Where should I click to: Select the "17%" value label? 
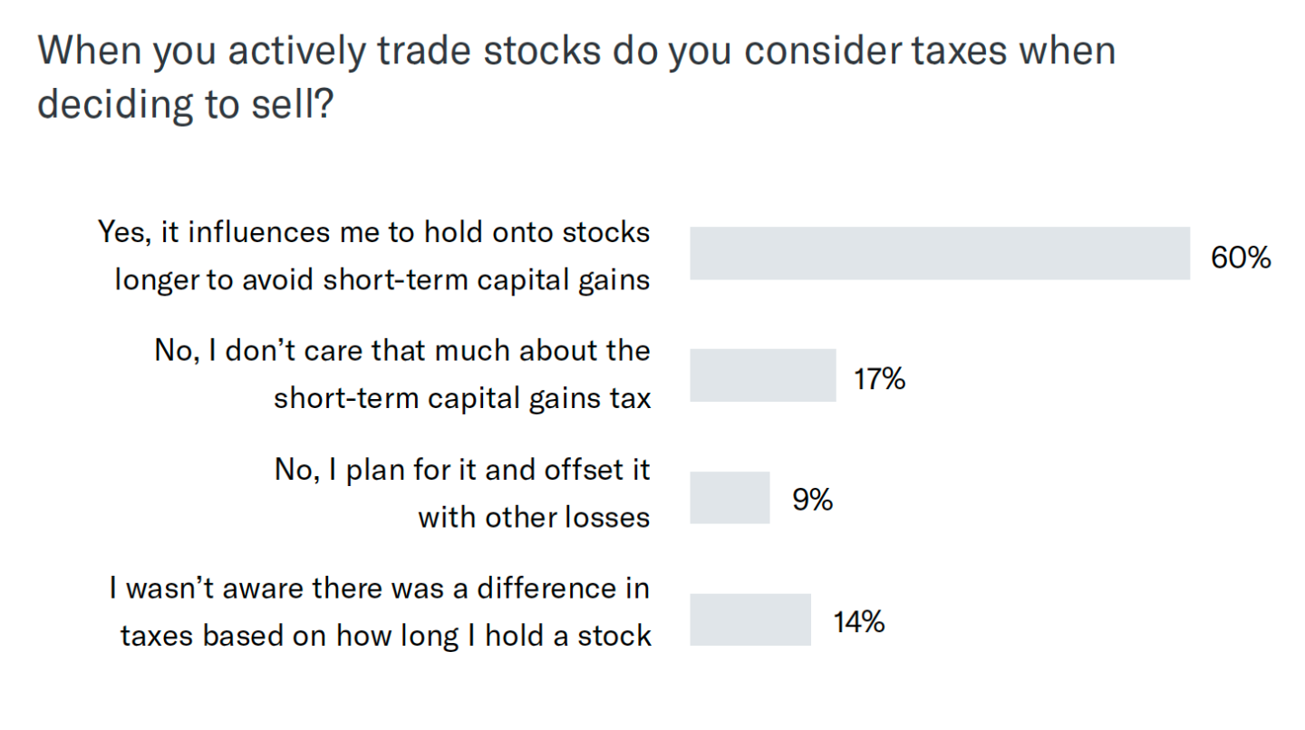(x=879, y=379)
